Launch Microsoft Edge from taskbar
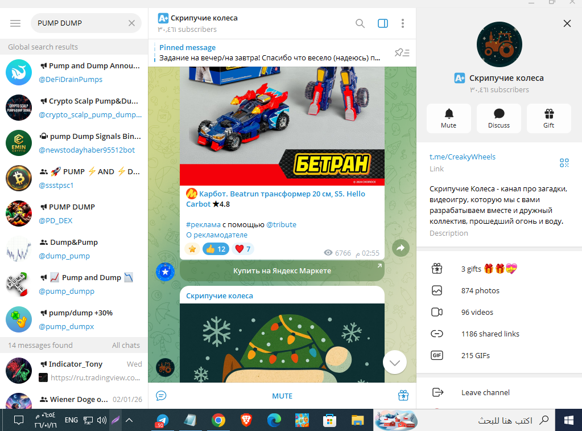582x431 pixels. click(274, 421)
